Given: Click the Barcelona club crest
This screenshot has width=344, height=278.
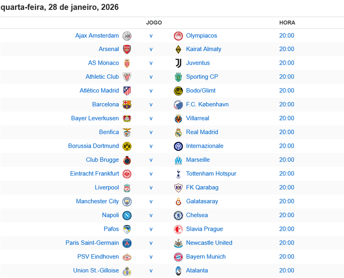Looking at the screenshot, I should click(x=127, y=105).
